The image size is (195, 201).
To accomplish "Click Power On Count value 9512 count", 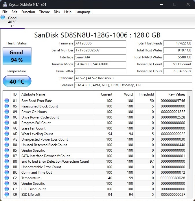I will point(178,64).
